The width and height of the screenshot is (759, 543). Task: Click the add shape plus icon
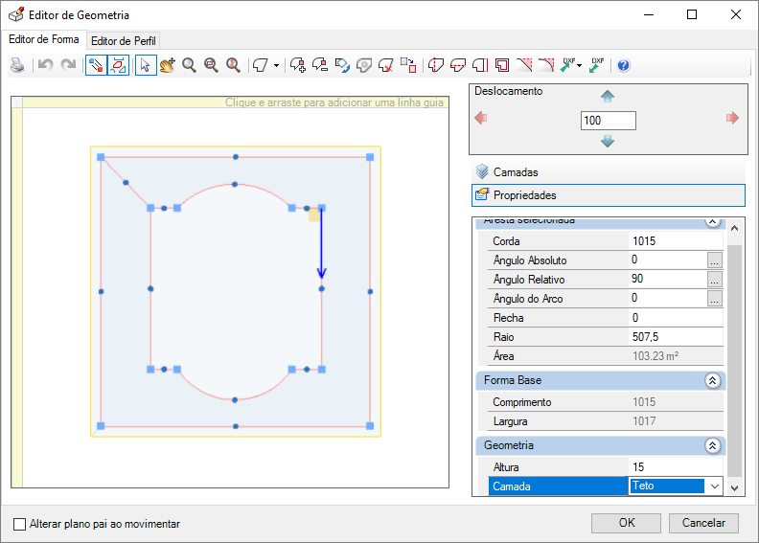297,65
